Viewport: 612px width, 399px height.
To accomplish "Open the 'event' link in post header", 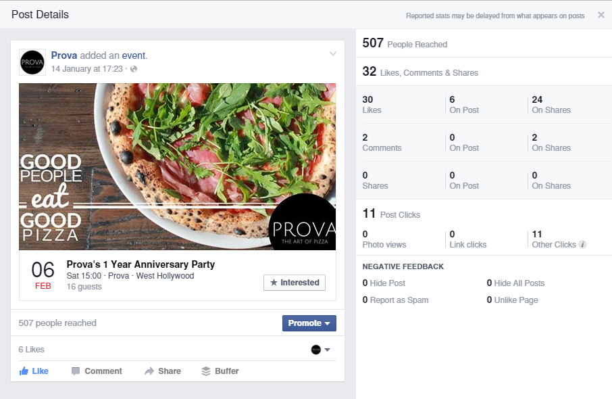I will tap(134, 55).
